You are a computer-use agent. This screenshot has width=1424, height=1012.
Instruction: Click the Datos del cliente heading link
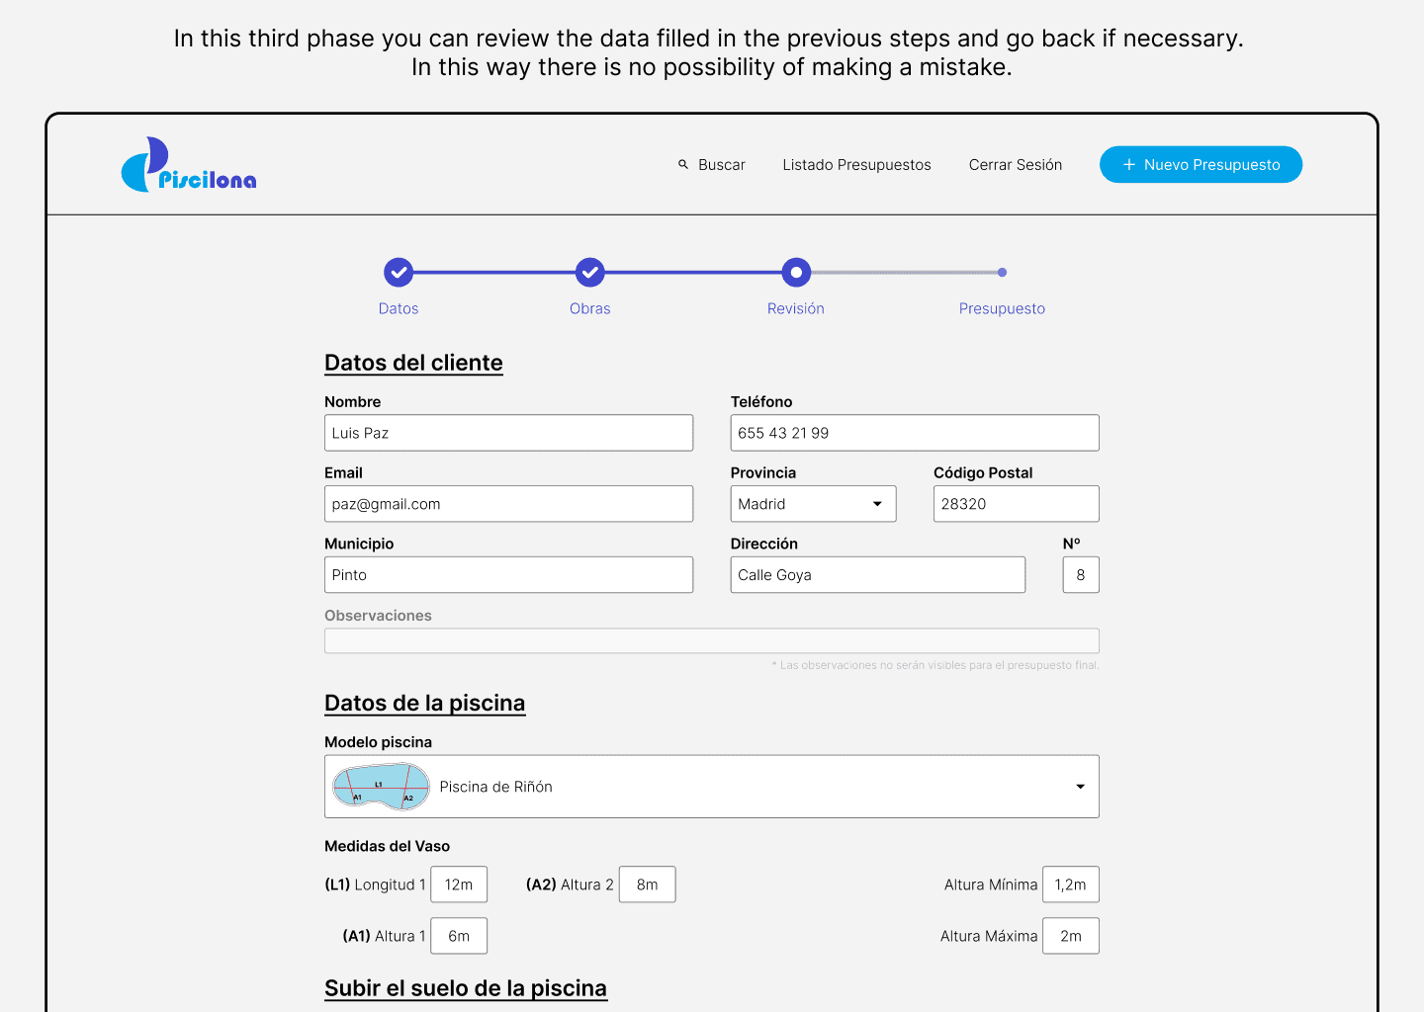coord(413,363)
